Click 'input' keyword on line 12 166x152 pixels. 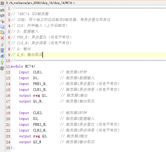(x=24, y=72)
